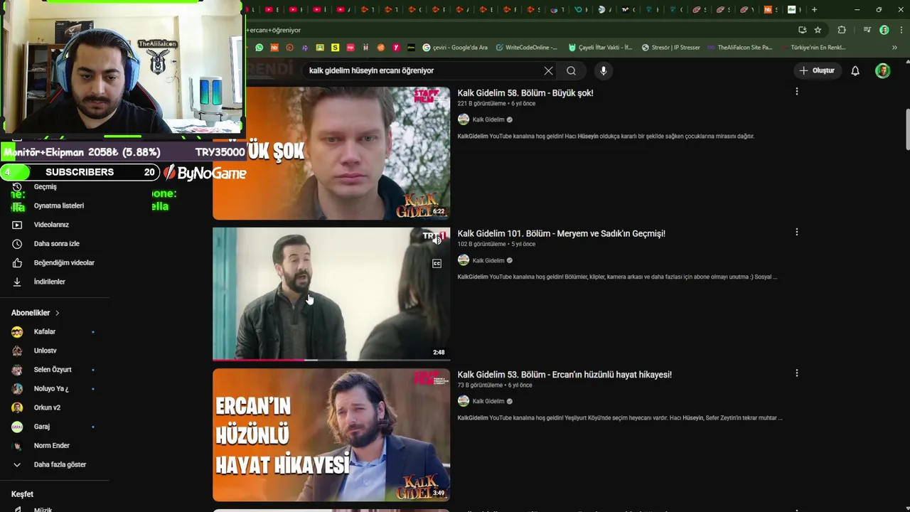Show more bookmarks via double chevron
Screen dimensions: 910x512
coord(894,48)
